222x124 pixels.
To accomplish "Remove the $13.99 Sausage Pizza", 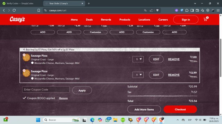I will 174,75.
